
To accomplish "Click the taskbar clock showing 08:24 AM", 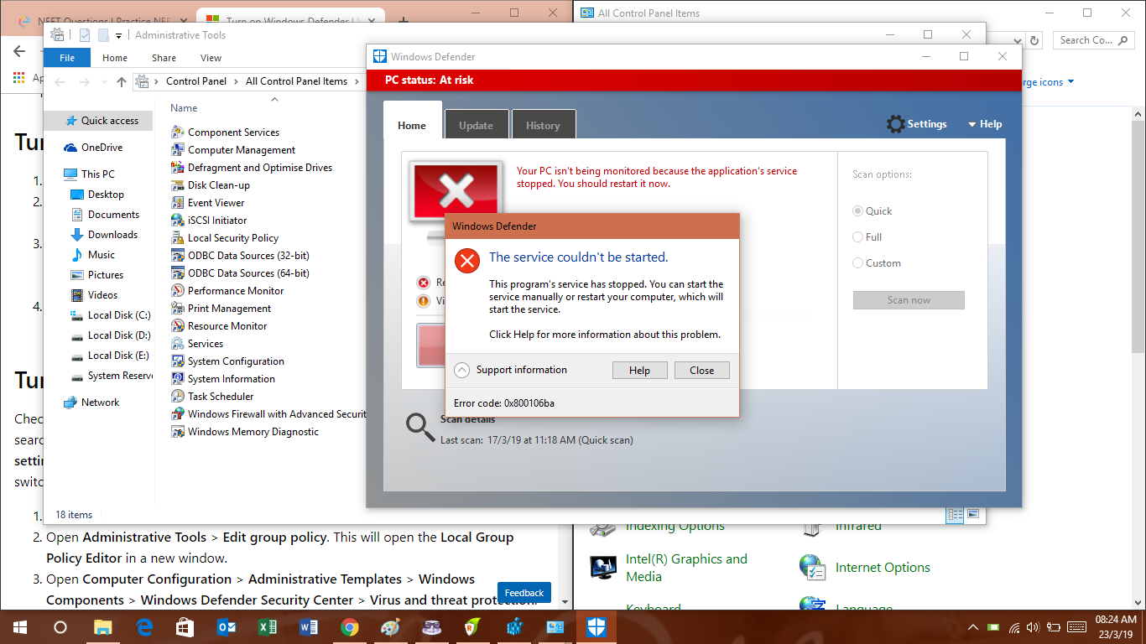I will pyautogui.click(x=1116, y=627).
